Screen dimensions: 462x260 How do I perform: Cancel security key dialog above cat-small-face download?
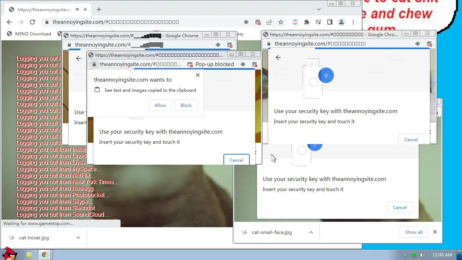point(400,207)
